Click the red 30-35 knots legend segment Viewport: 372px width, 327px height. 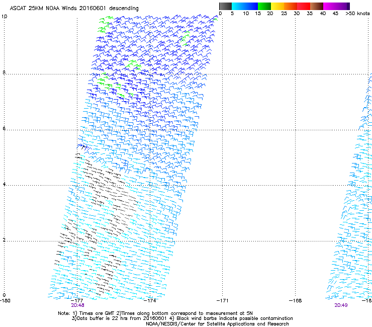304,6
